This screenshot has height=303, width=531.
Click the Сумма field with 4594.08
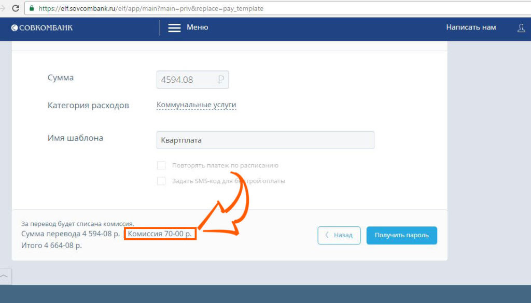tap(193, 79)
